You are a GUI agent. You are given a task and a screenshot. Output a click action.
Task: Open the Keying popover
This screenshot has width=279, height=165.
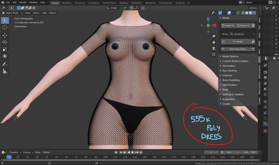(x=28, y=152)
